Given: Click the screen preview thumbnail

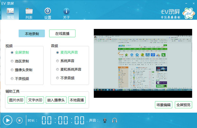Looking at the screenshot, I should click(x=143, y=63).
